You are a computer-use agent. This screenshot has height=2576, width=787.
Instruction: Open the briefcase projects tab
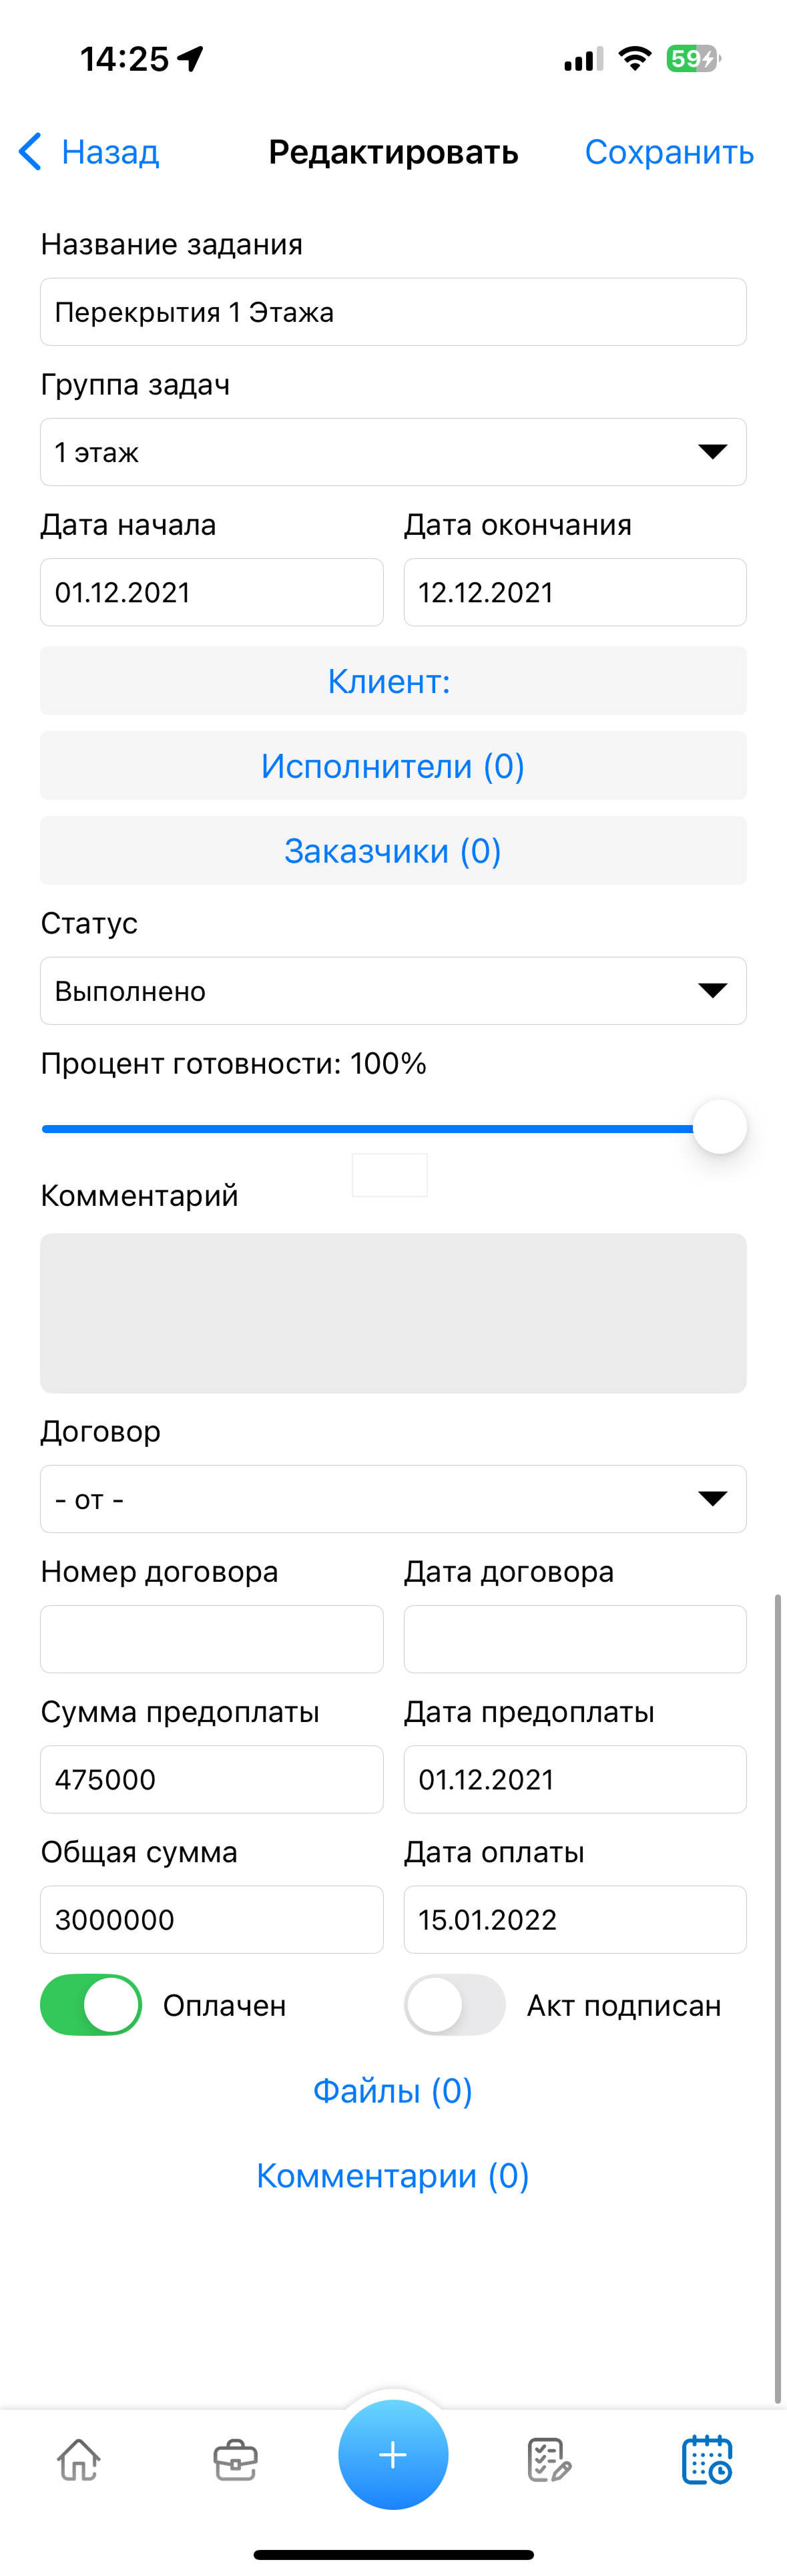click(x=236, y=2459)
